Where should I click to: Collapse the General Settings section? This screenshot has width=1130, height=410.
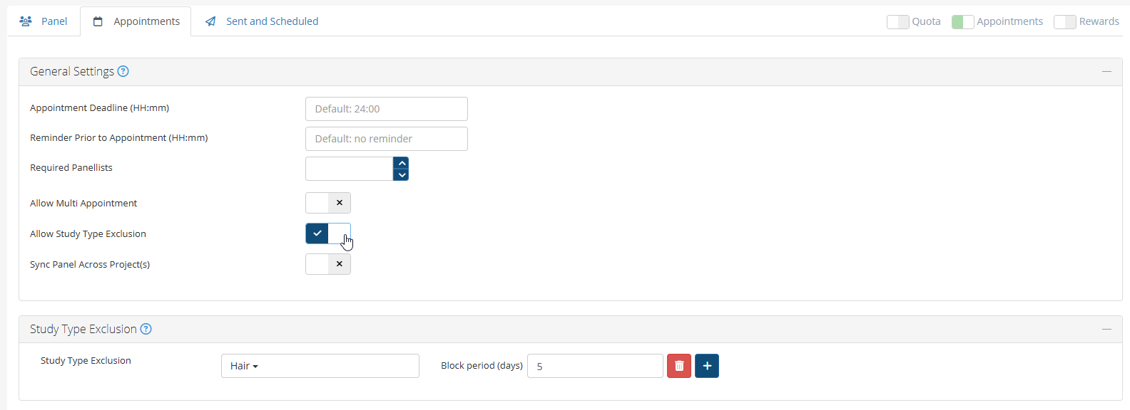click(1106, 71)
